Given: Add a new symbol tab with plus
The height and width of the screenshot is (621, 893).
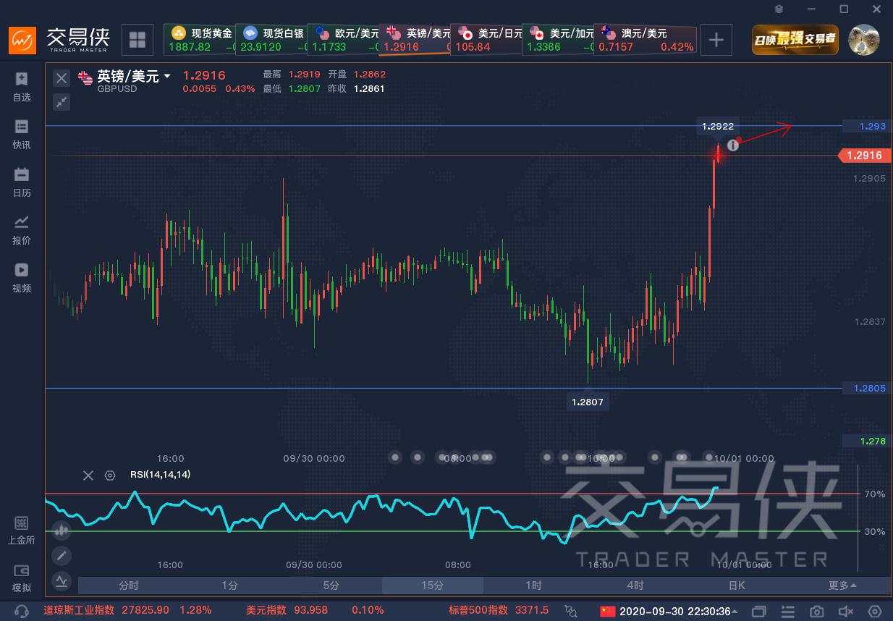Looking at the screenshot, I should (716, 40).
